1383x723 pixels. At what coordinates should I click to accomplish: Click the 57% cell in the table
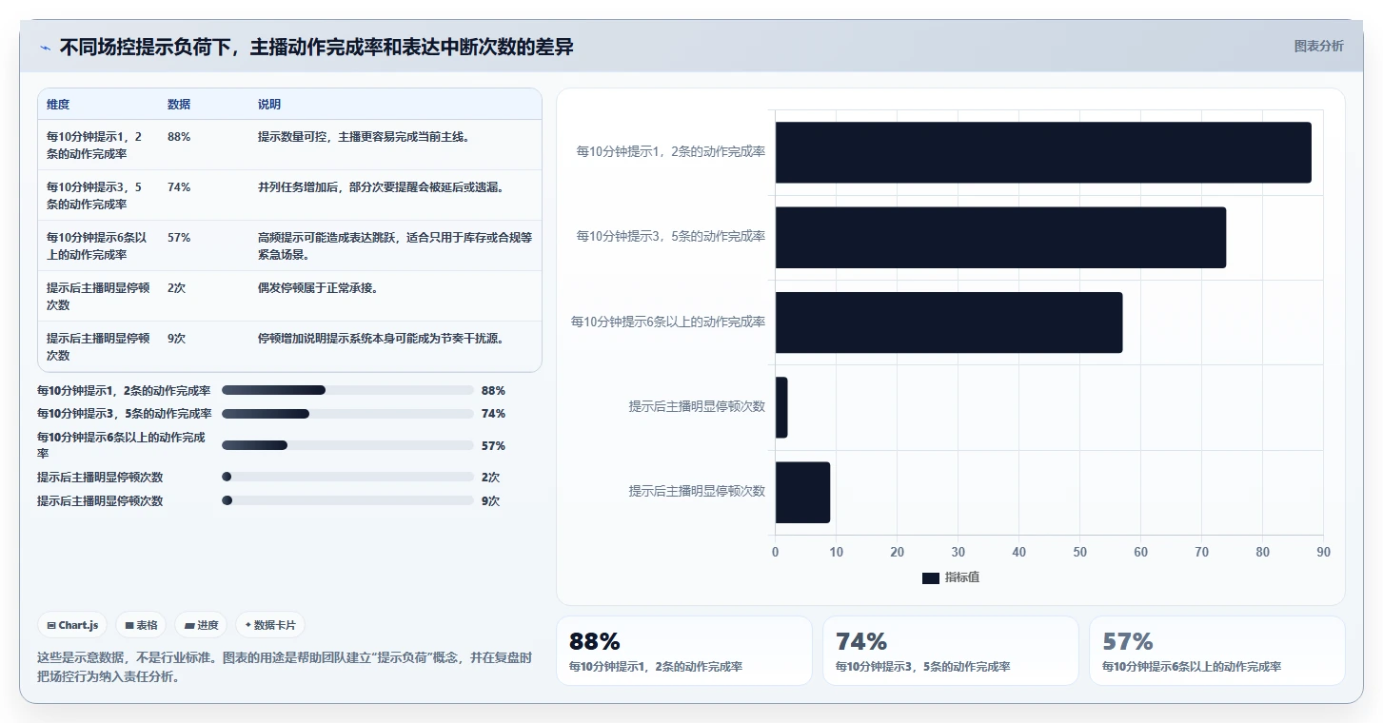(x=179, y=238)
